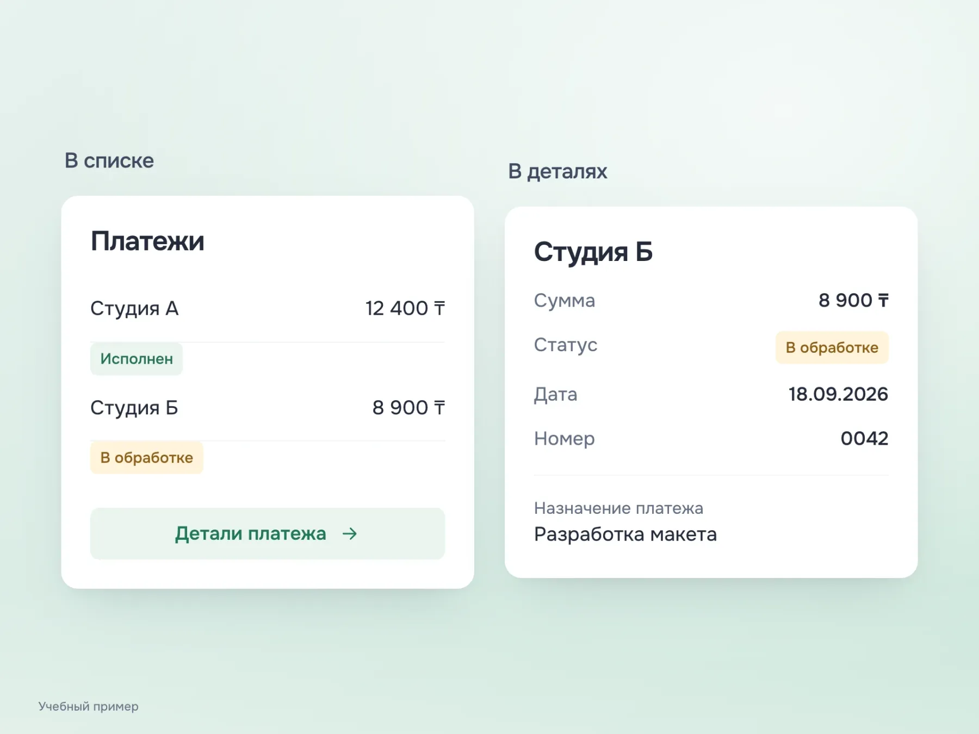Click the "Назначение платежа" label
Viewport: 979px width, 734px height.
coord(618,508)
